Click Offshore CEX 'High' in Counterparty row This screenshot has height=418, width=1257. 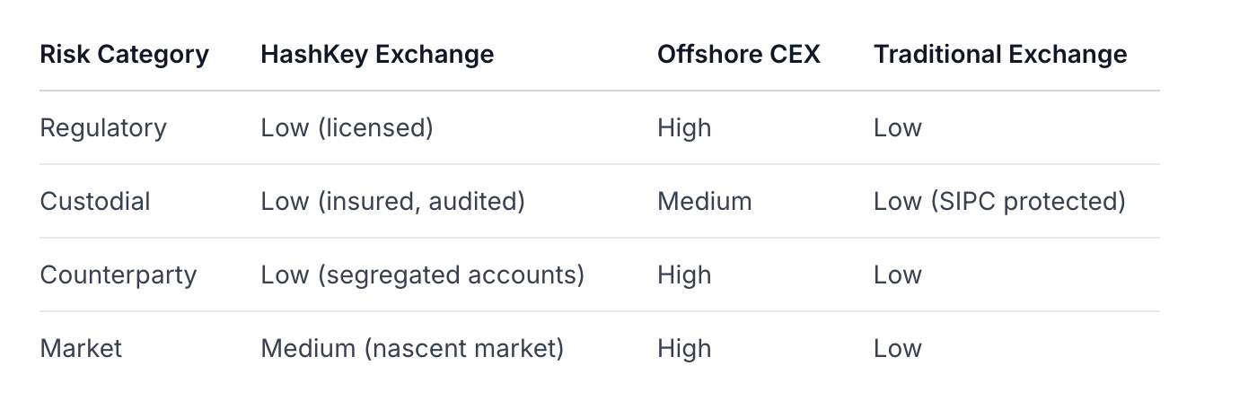coord(684,275)
